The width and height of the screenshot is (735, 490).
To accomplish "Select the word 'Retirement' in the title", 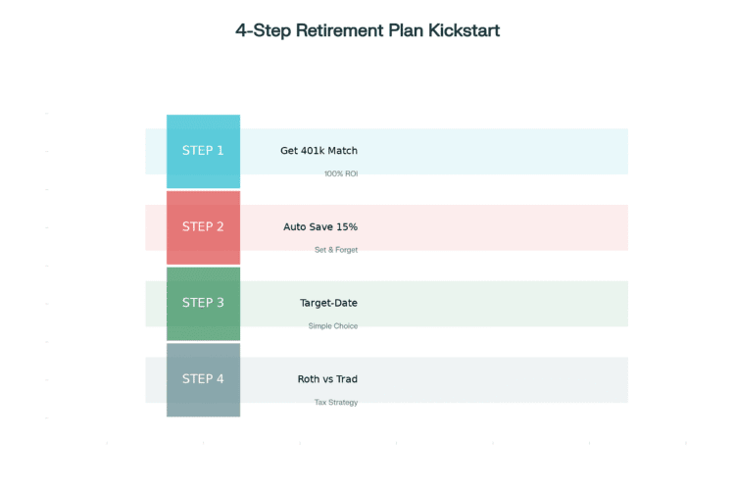I will (x=337, y=30).
